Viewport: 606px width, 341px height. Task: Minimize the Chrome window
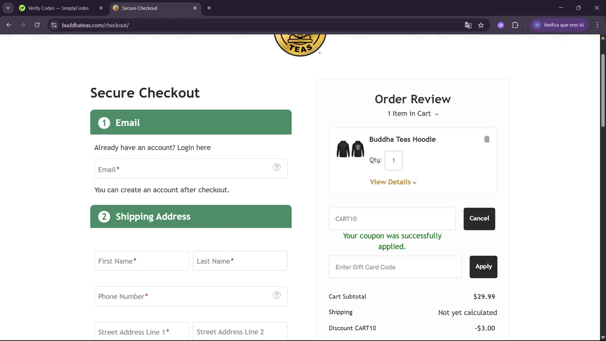pyautogui.click(x=561, y=8)
